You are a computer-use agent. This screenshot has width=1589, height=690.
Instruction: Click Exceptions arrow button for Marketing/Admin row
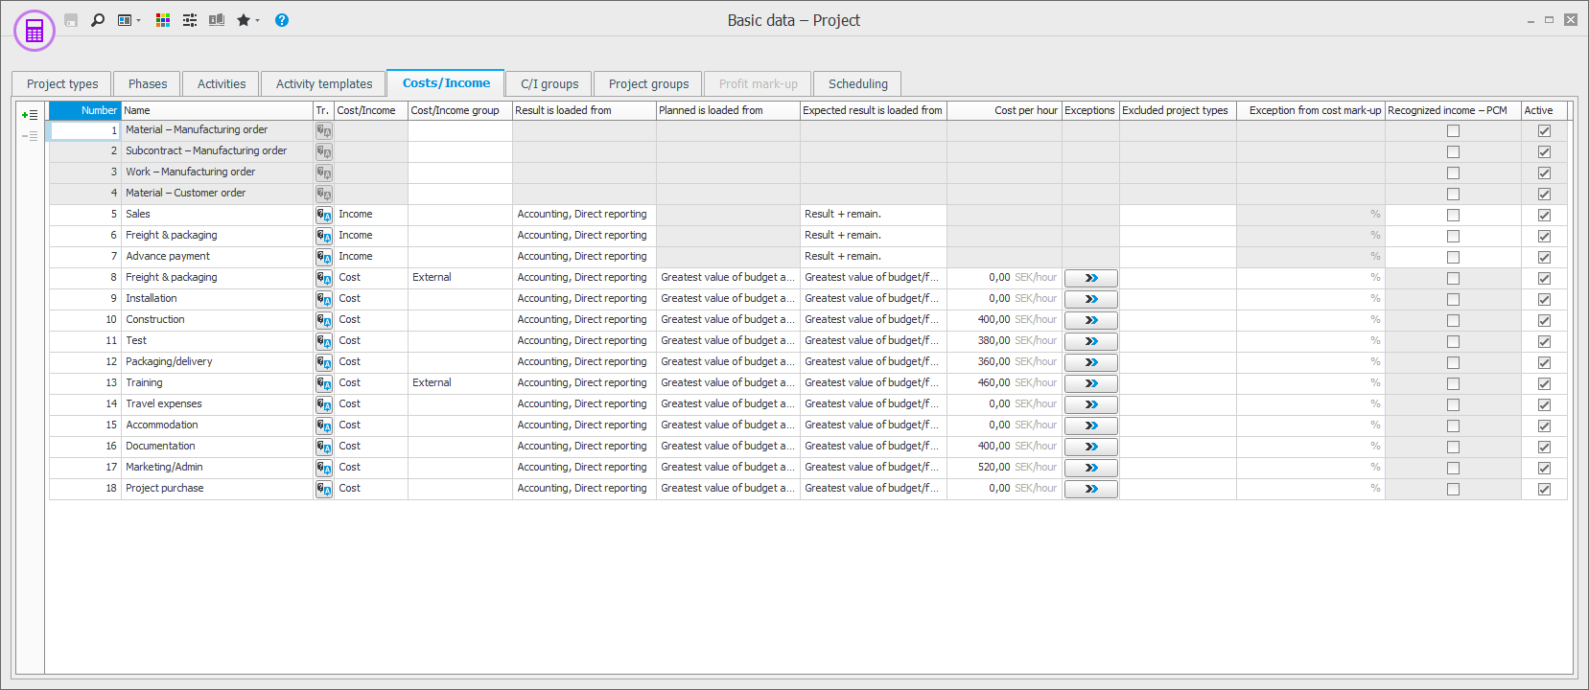coord(1090,468)
